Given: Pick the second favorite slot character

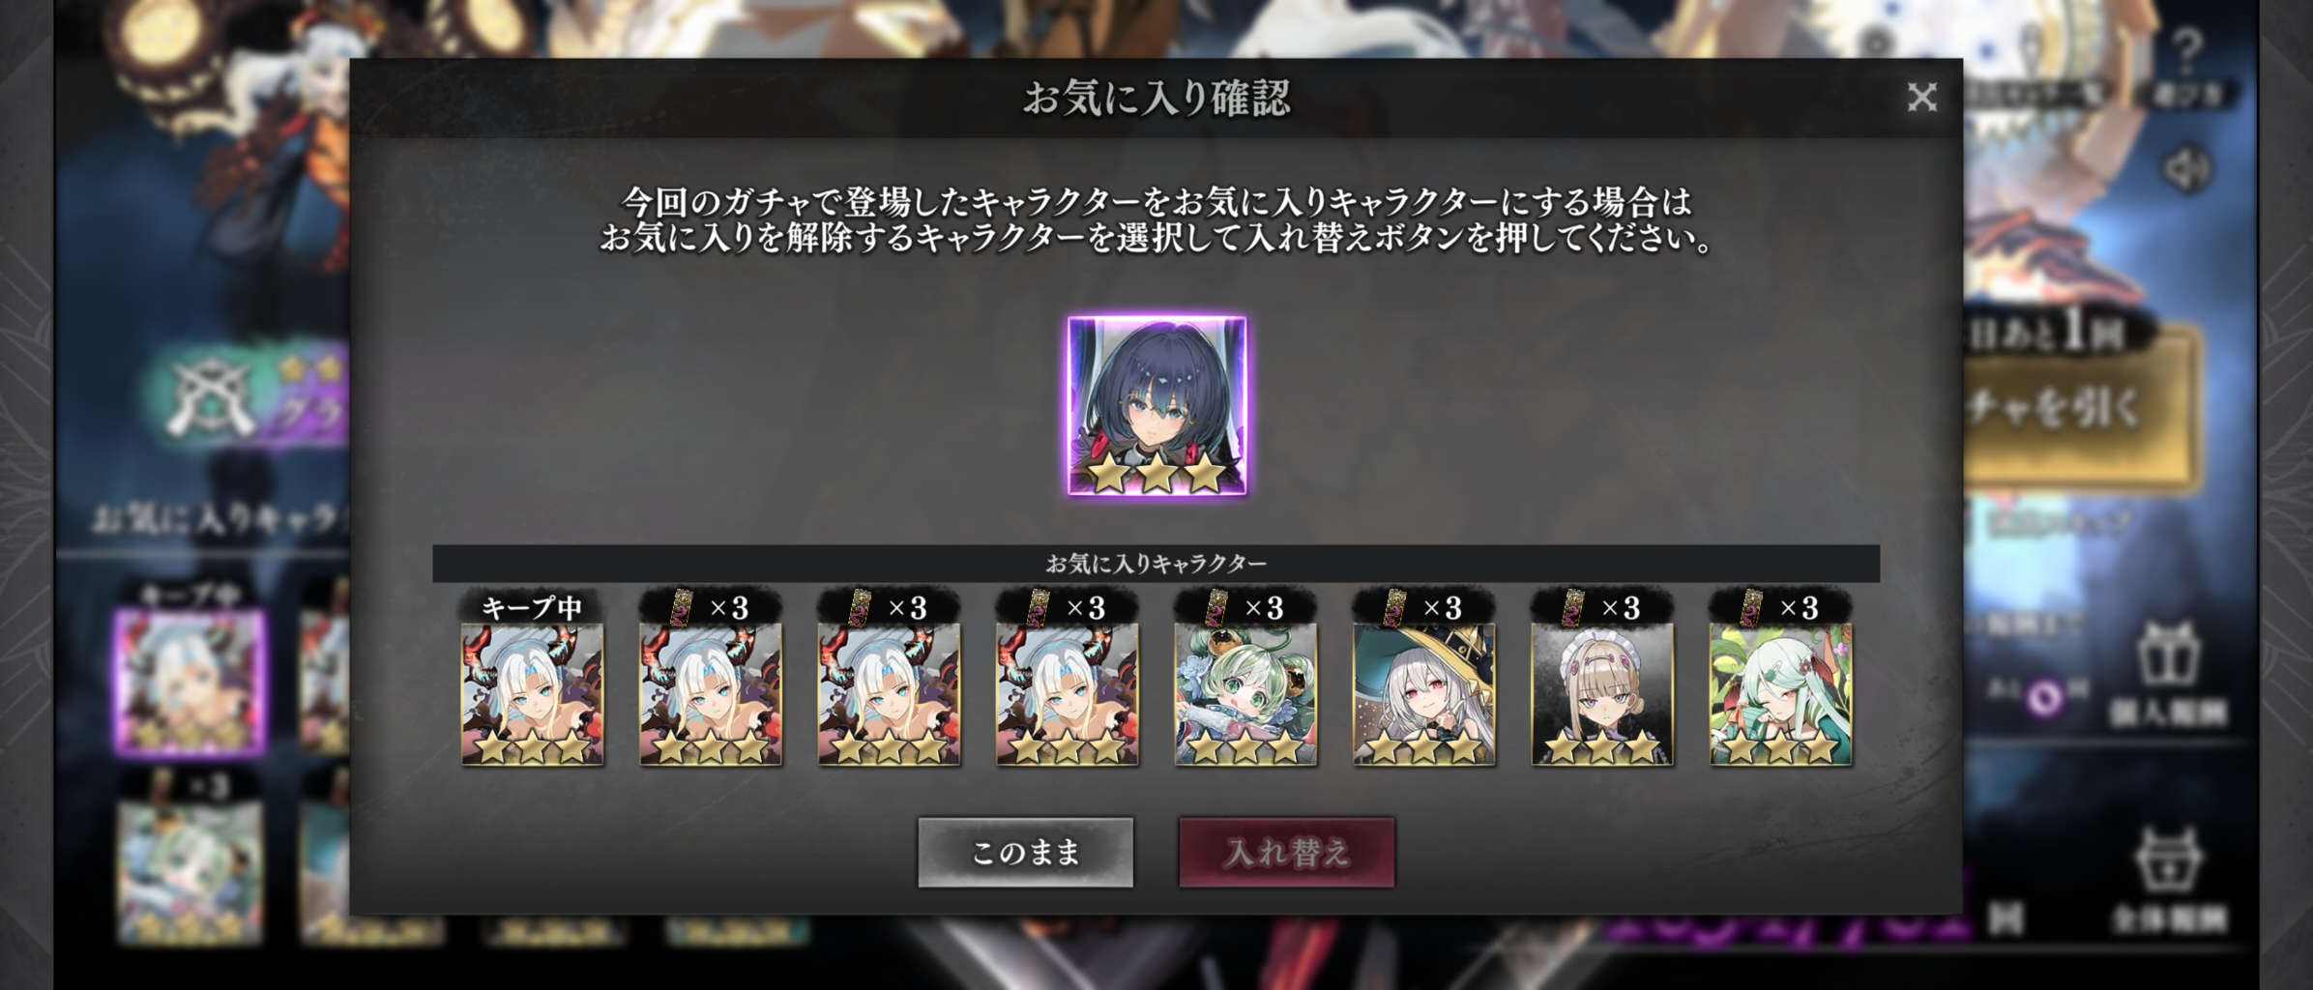Looking at the screenshot, I should pyautogui.click(x=711, y=694).
